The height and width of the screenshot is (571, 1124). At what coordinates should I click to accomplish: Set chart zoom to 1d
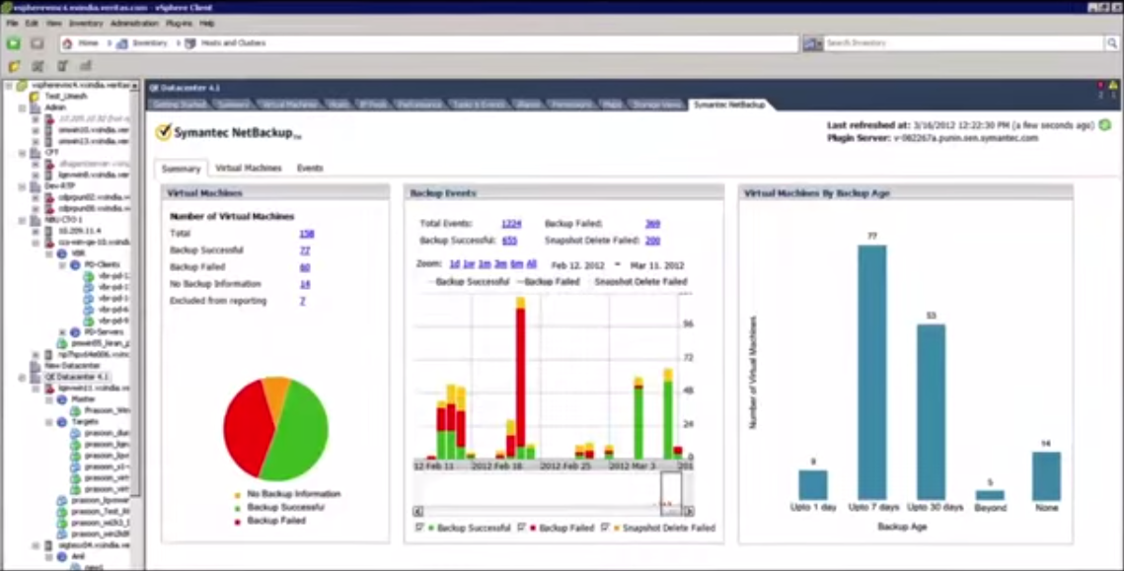[455, 264]
